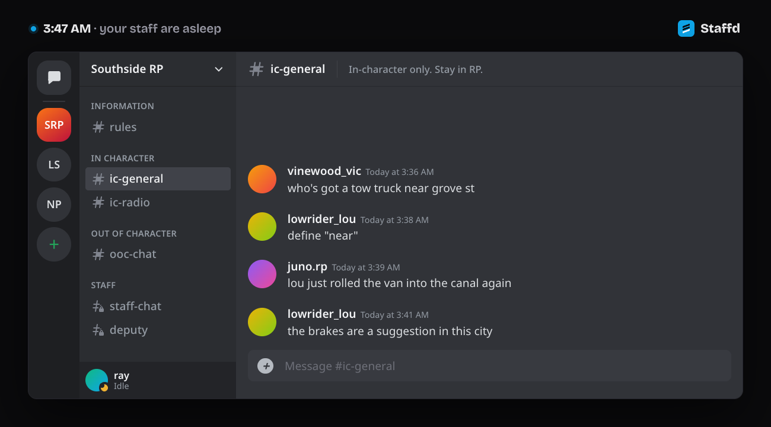Collapse the STAFF category
Image resolution: width=771 pixels, height=427 pixels.
[x=103, y=285]
